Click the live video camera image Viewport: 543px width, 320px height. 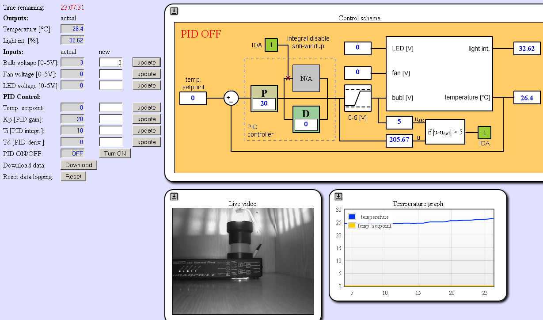243,261
